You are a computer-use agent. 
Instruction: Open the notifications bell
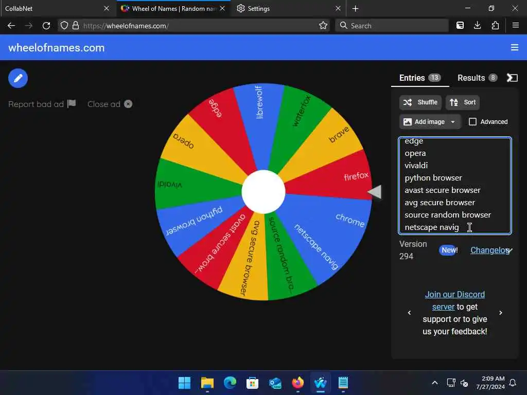click(x=513, y=383)
